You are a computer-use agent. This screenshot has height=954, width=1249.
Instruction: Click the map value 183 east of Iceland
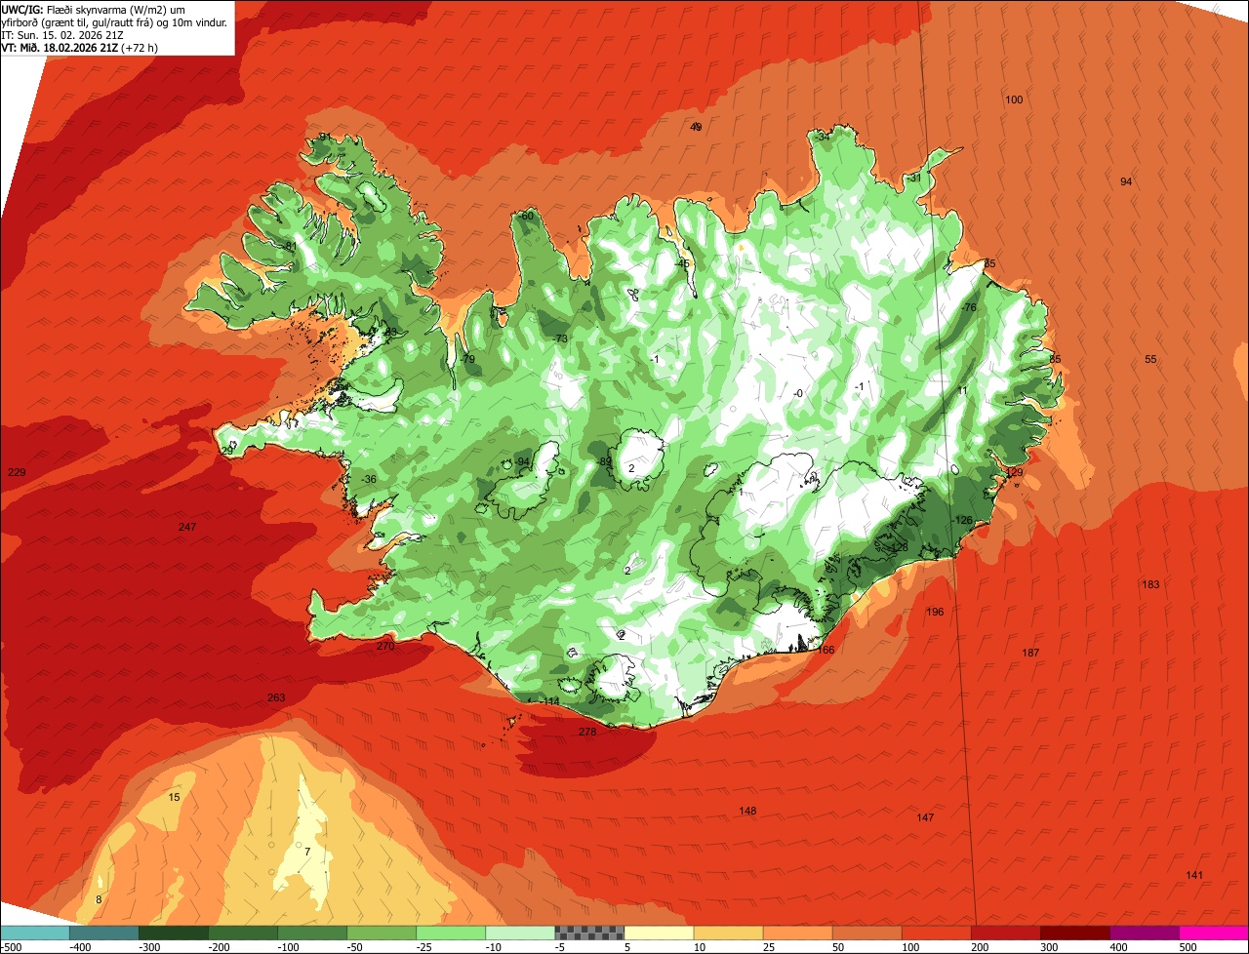pyautogui.click(x=1150, y=584)
